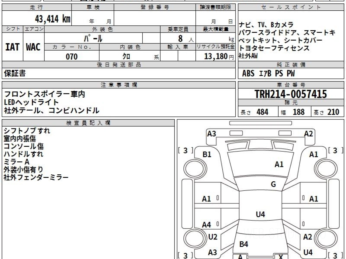Click the 内装色 header
This screenshot has height=259, width=346.
point(130,47)
